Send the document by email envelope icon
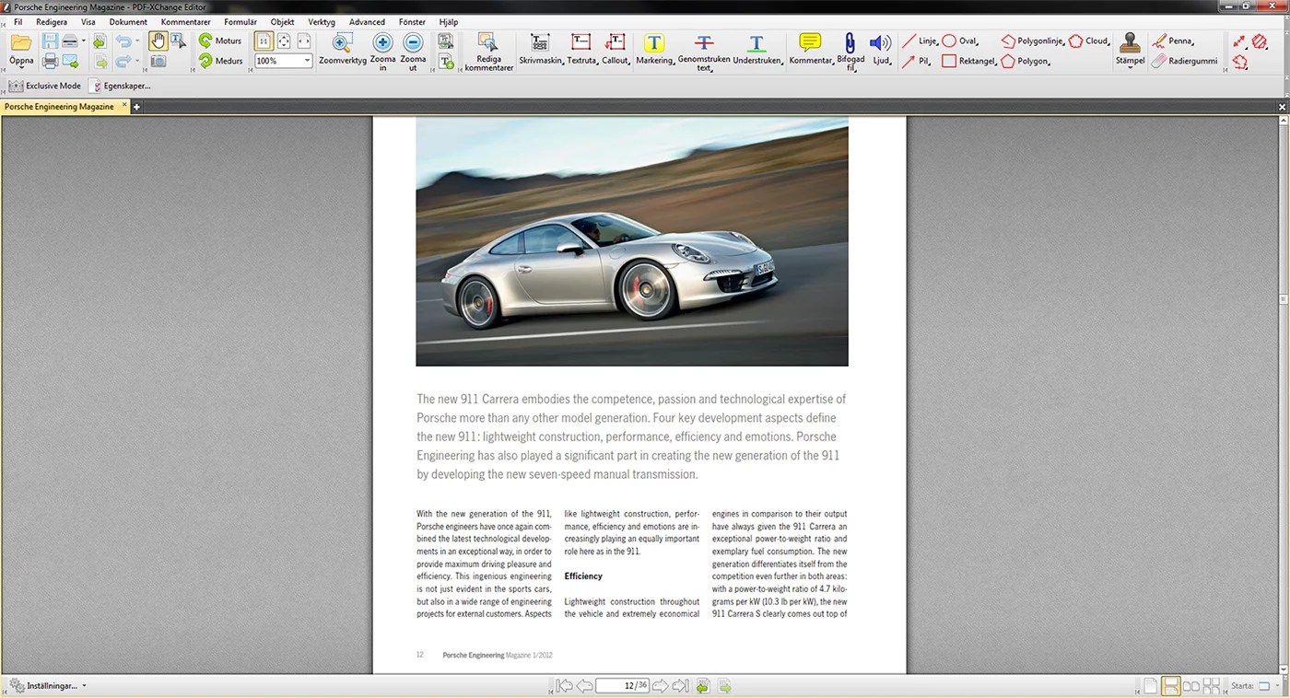The width and height of the screenshot is (1290, 698). [70, 62]
